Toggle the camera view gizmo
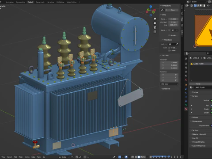 coord(155,27)
